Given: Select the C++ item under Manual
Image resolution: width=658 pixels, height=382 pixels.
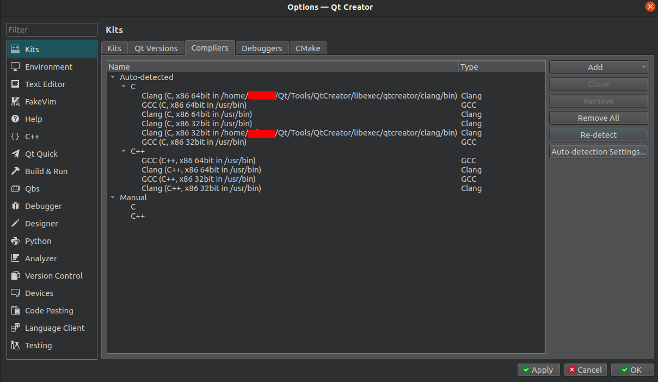Looking at the screenshot, I should (138, 216).
